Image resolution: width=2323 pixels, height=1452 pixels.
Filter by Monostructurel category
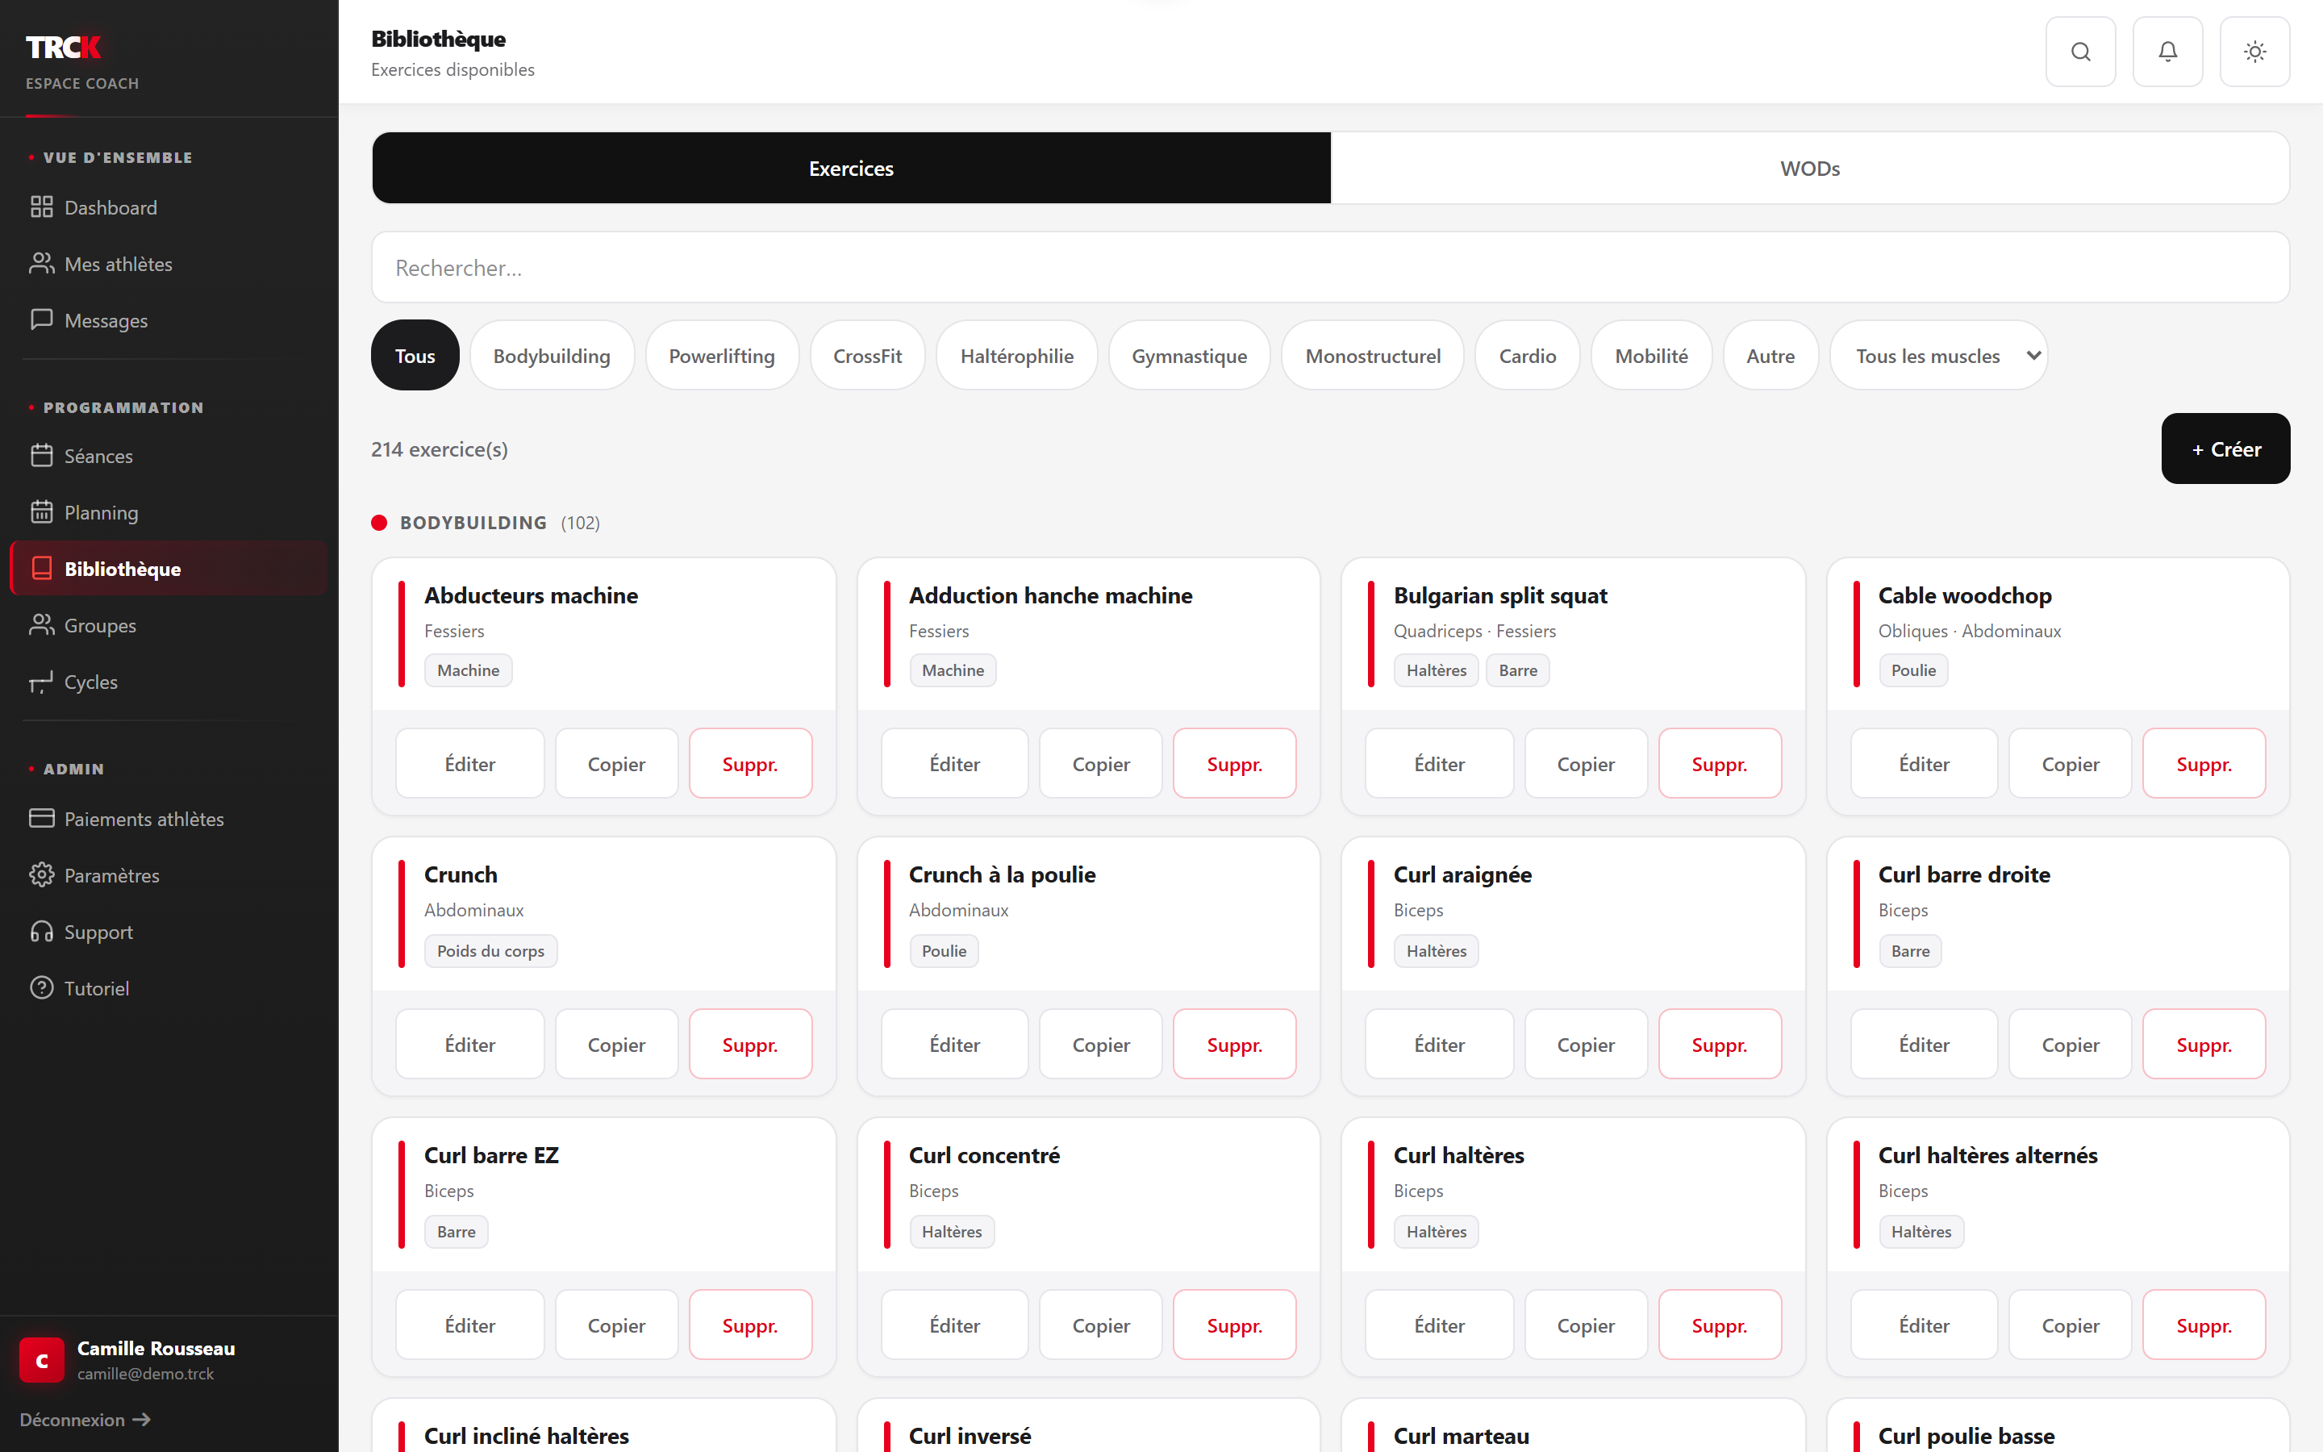(1373, 355)
